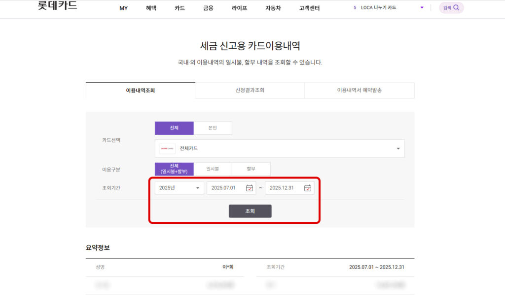Switch to the 신청결과조회 tab
Screen dimensions: 505x299
[250, 90]
